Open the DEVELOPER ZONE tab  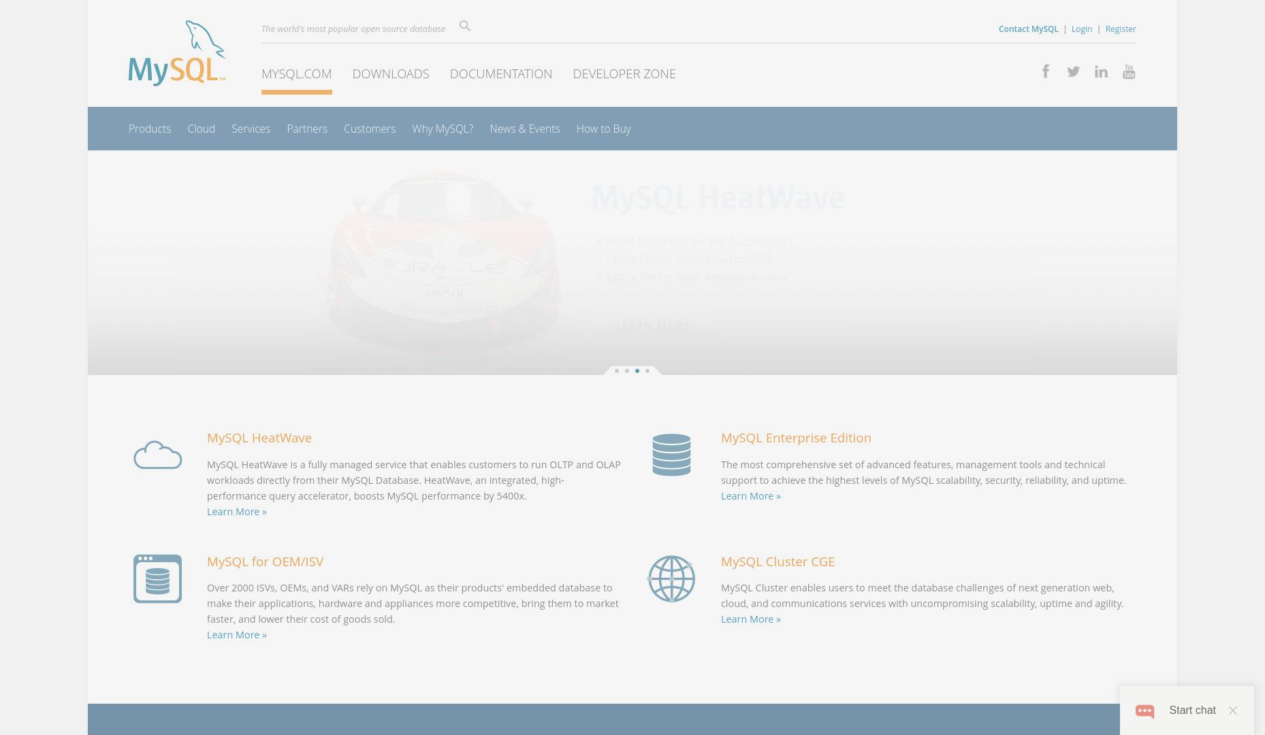click(x=624, y=73)
